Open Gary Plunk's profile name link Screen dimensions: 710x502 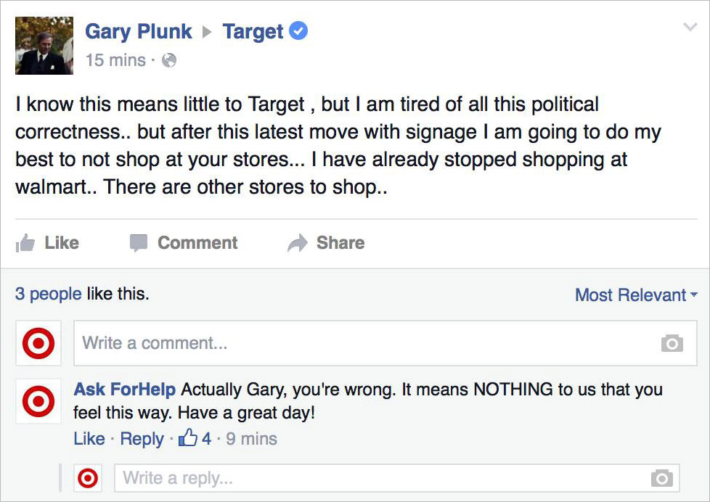coord(139,32)
